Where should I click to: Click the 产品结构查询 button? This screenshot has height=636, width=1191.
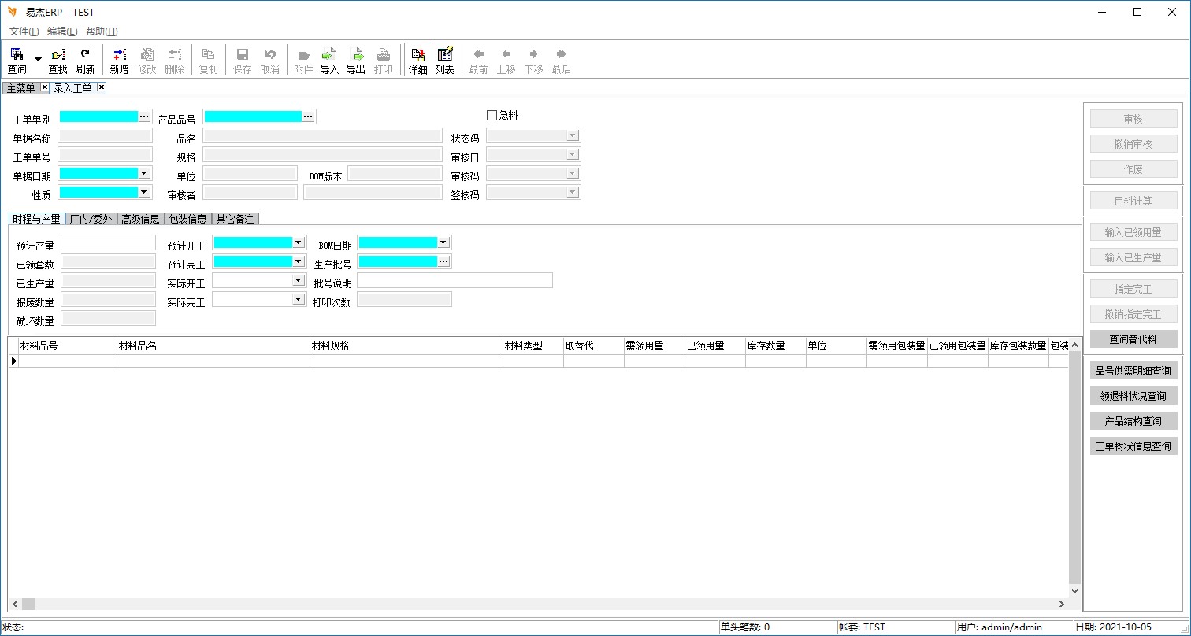[1133, 421]
